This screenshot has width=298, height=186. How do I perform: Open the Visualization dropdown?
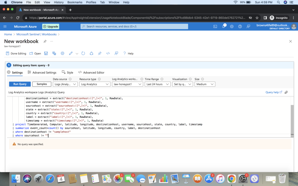coord(182,84)
